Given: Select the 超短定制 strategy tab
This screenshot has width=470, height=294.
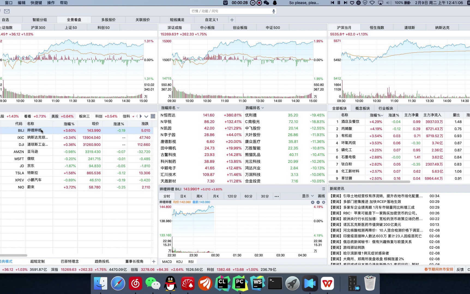Looking at the screenshot, I should click(37, 261).
